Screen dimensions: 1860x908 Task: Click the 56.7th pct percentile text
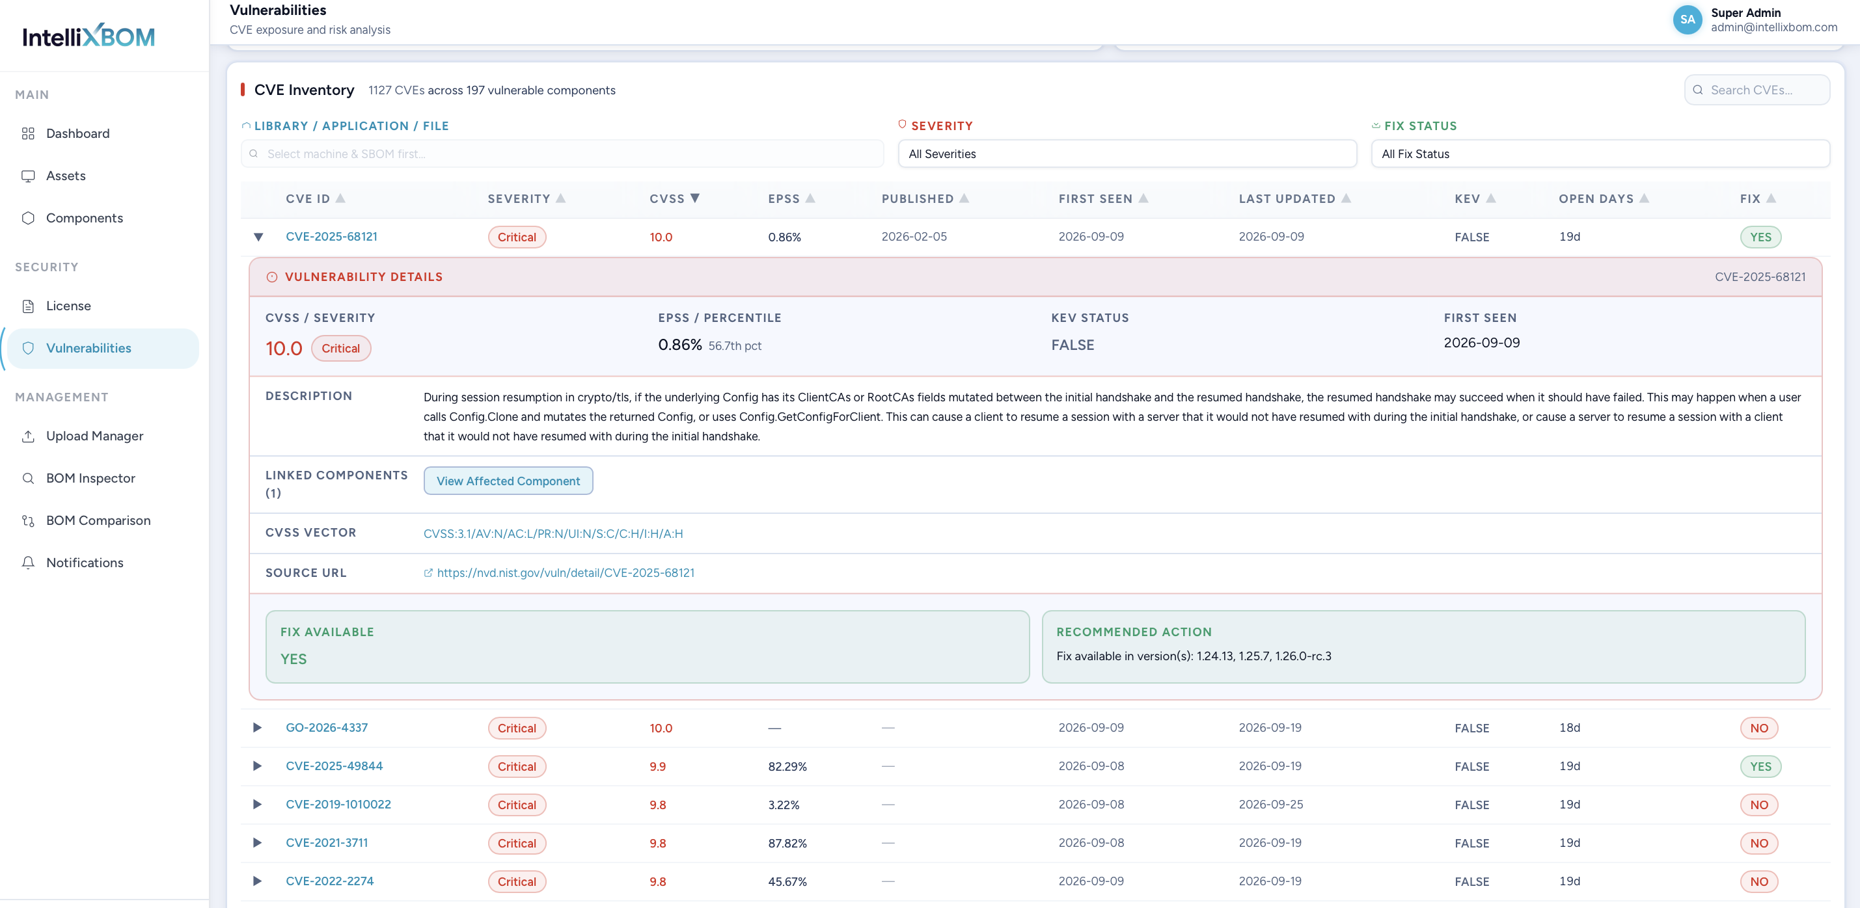(734, 346)
